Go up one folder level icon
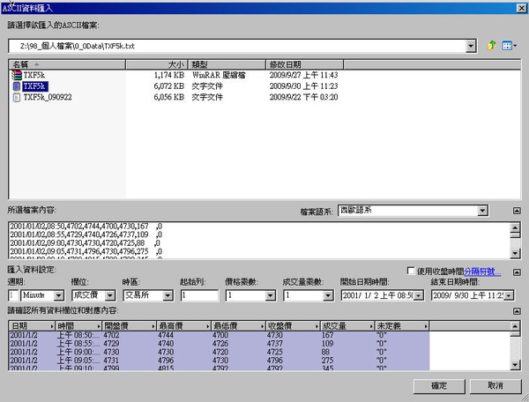529x402 pixels. 492,46
